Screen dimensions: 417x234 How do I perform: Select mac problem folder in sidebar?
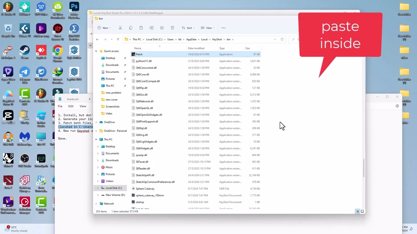(113, 93)
